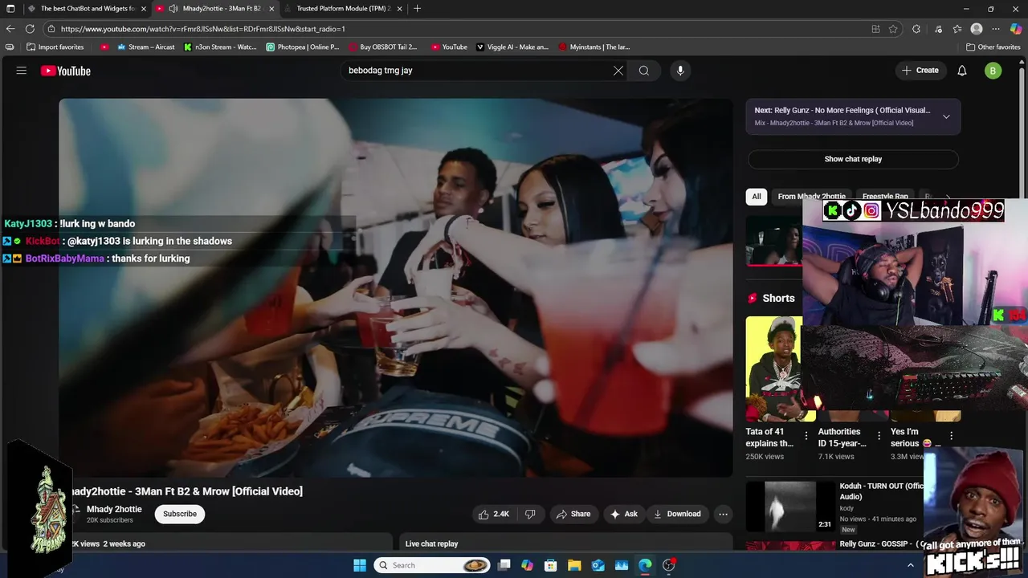Image resolution: width=1028 pixels, height=578 pixels.
Task: Open Viggle AI bookmark
Action: [513, 47]
